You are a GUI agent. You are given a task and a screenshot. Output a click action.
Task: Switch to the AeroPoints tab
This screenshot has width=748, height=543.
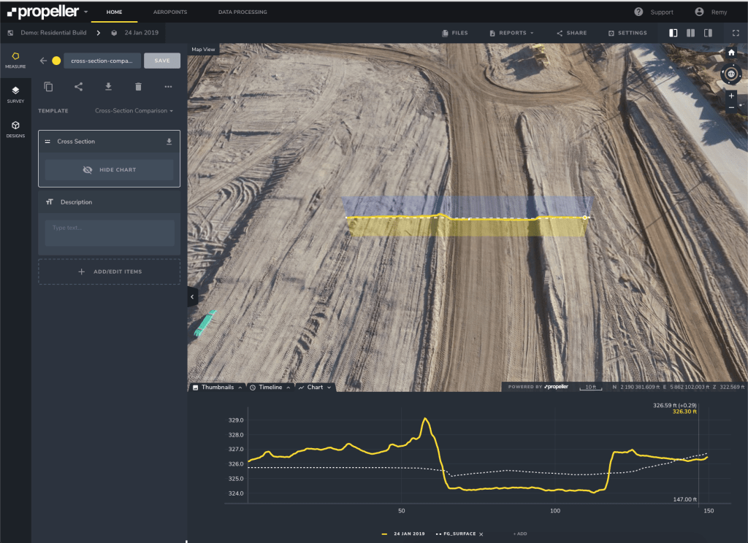coord(169,12)
